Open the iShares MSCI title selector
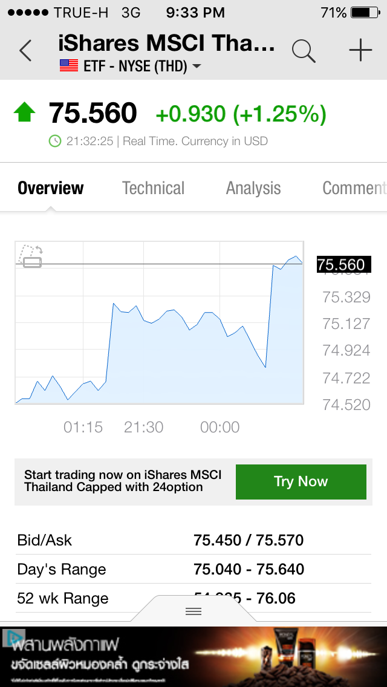 click(166, 44)
